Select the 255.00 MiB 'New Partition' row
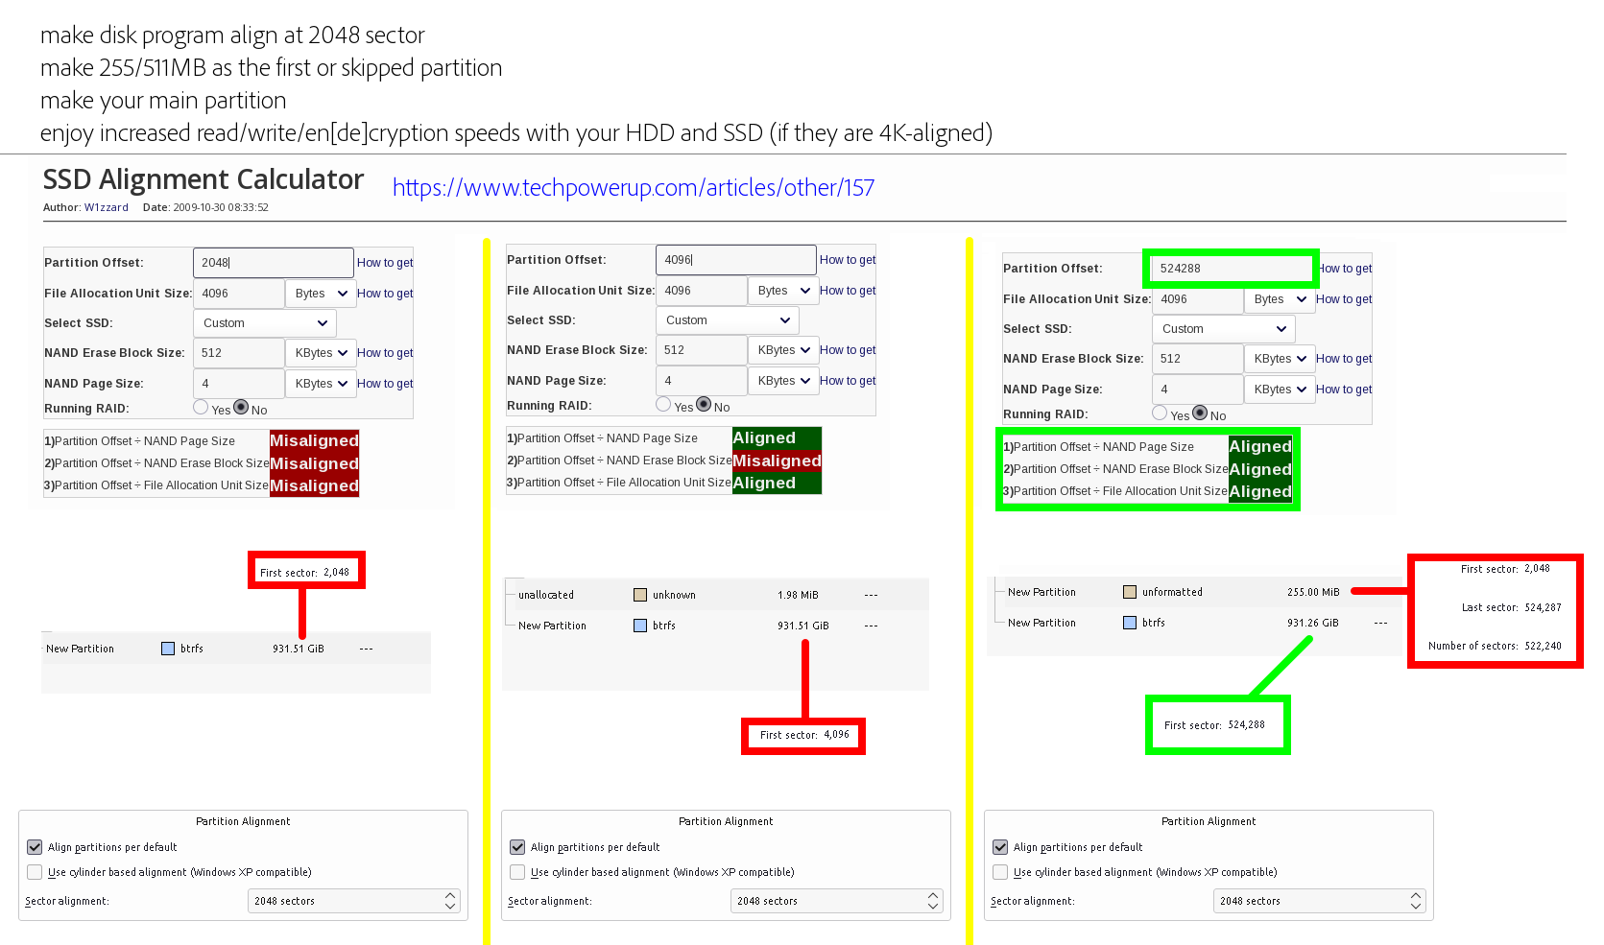 tap(1194, 592)
